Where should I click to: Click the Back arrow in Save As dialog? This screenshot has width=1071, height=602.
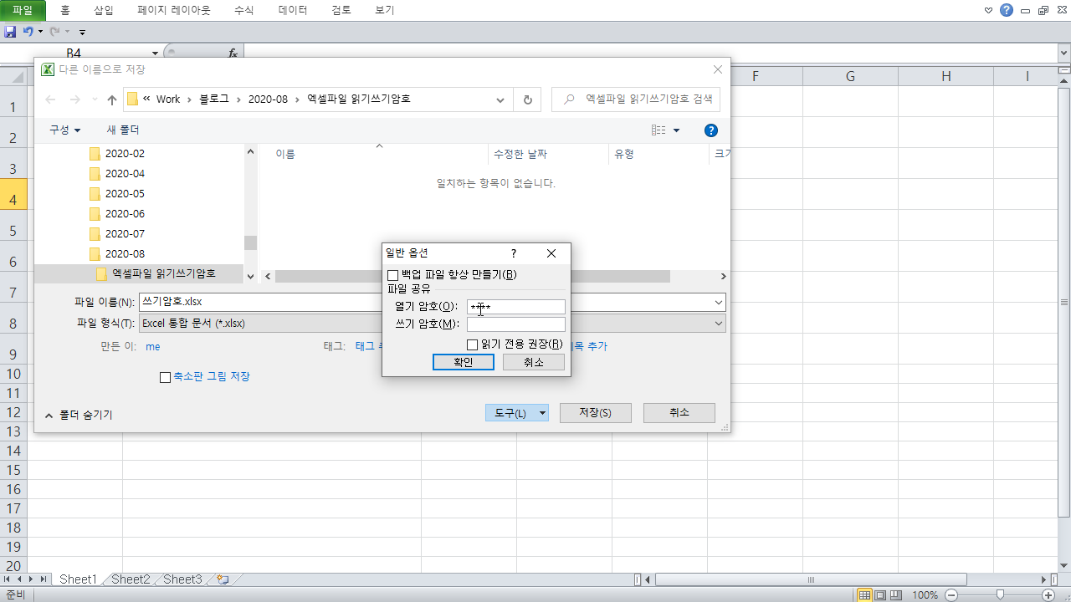[50, 99]
